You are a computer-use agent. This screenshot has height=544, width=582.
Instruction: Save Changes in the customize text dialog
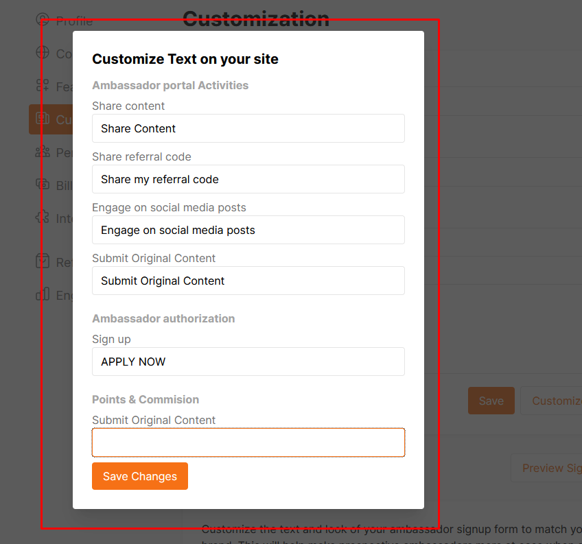[140, 476]
